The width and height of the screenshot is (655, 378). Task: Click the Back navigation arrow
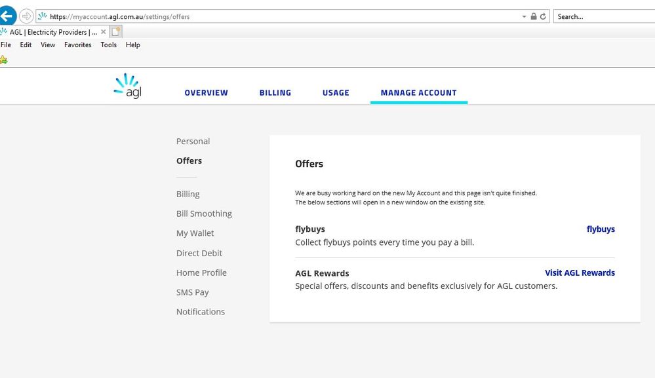pyautogui.click(x=8, y=16)
